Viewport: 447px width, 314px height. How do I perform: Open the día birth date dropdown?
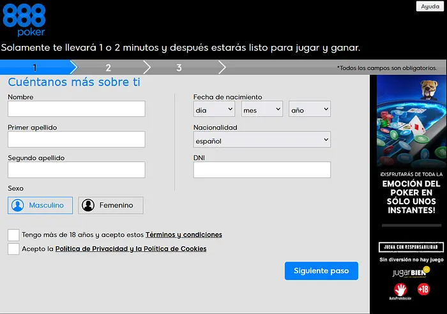coord(214,110)
